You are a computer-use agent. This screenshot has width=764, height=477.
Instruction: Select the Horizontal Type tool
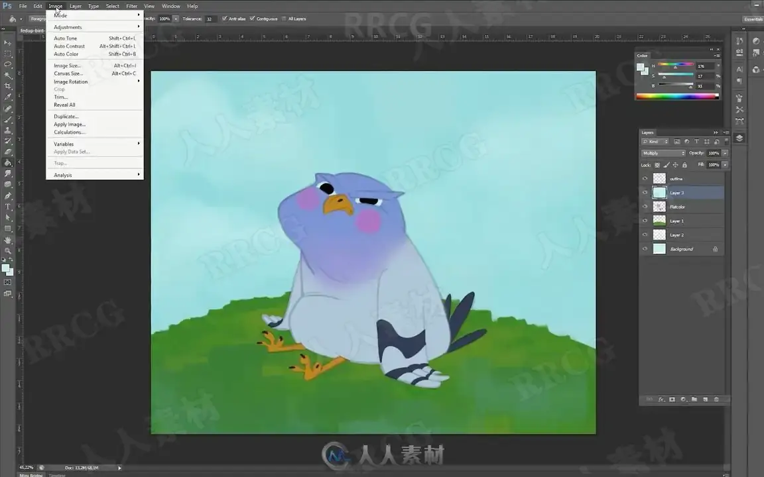tap(8, 207)
